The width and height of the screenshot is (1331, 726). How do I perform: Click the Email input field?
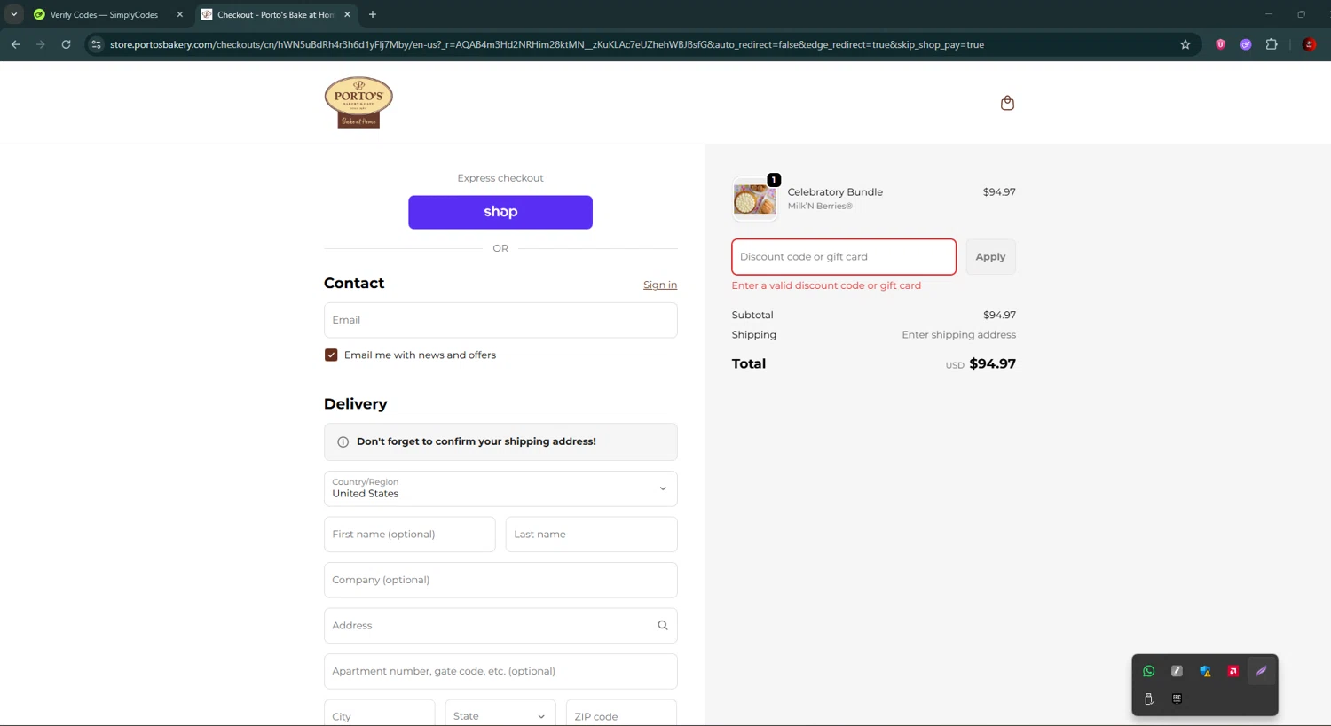coord(500,320)
